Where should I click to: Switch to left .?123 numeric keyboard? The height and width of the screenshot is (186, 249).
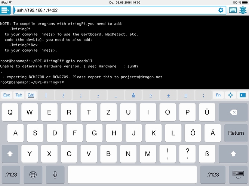pyautogui.click(x=11, y=174)
